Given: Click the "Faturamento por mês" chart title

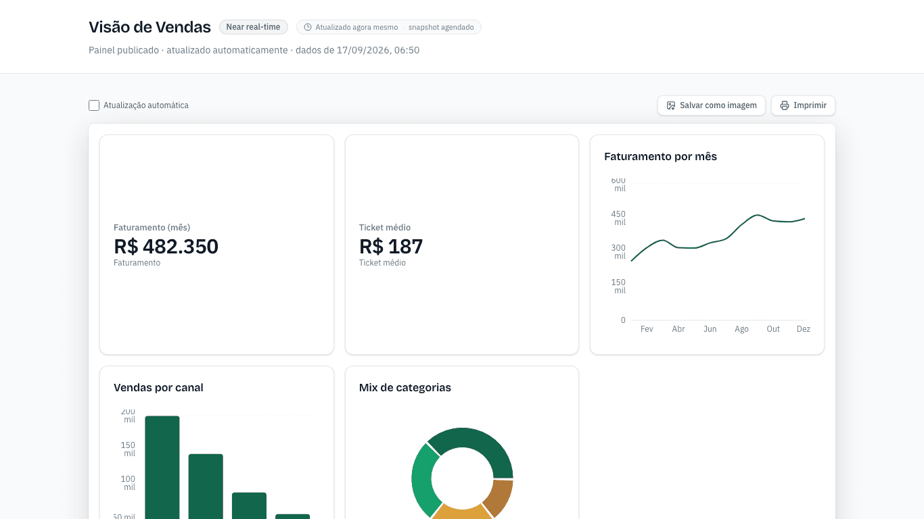Looking at the screenshot, I should click(660, 157).
